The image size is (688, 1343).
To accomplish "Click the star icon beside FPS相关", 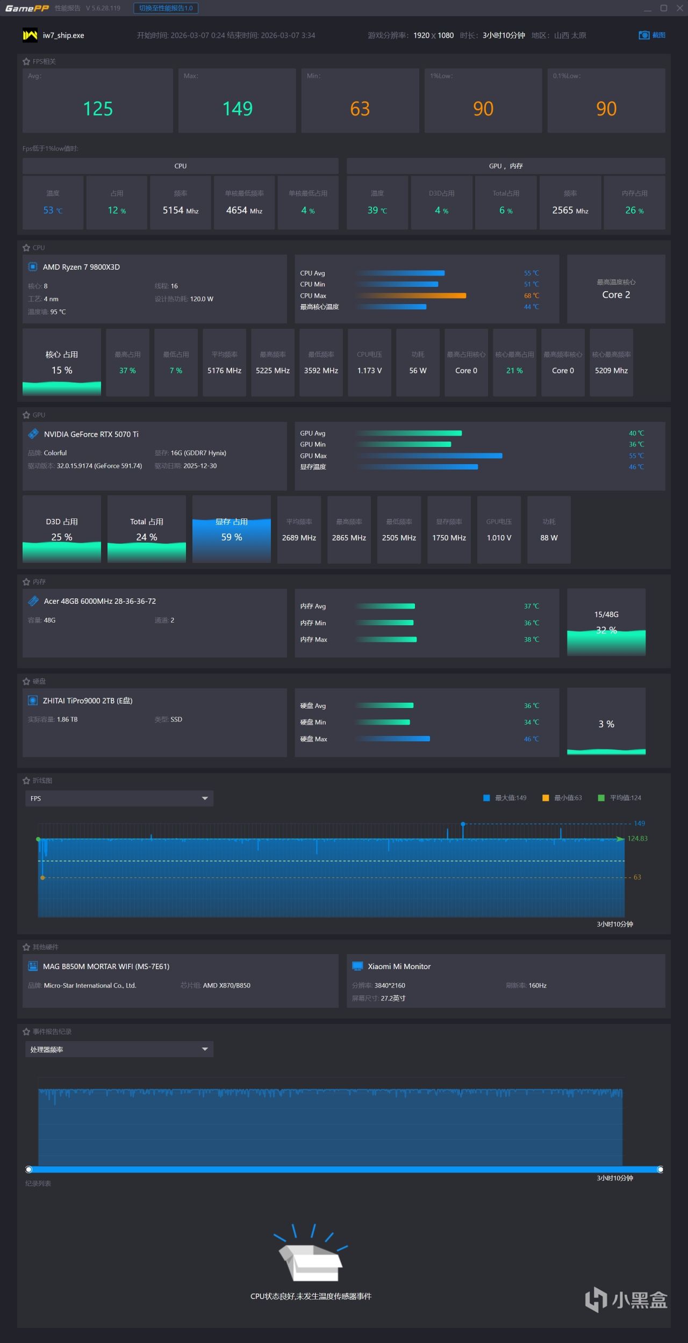I will click(26, 62).
